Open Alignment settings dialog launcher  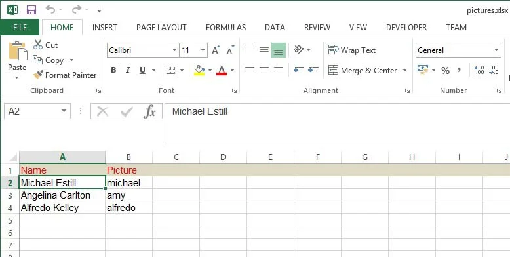pos(407,91)
